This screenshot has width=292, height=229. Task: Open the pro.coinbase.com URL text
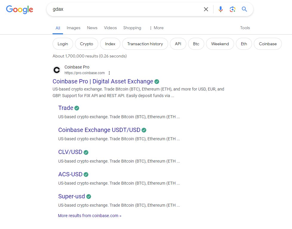point(84,73)
